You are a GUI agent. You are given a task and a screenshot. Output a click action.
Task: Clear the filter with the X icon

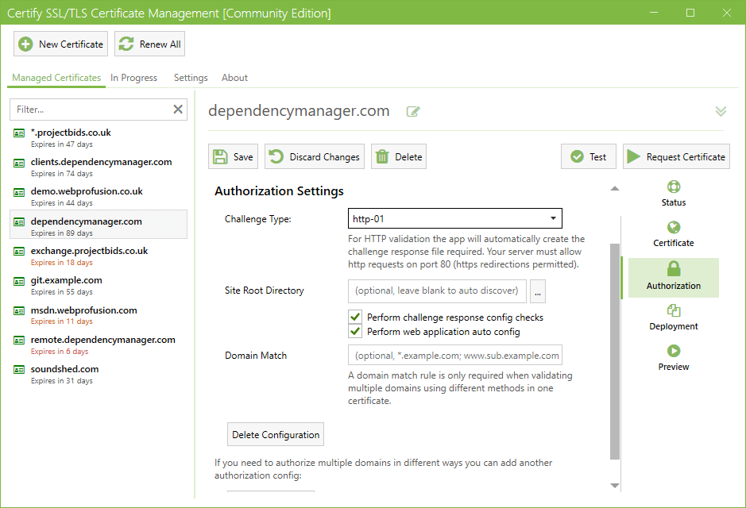(x=178, y=110)
